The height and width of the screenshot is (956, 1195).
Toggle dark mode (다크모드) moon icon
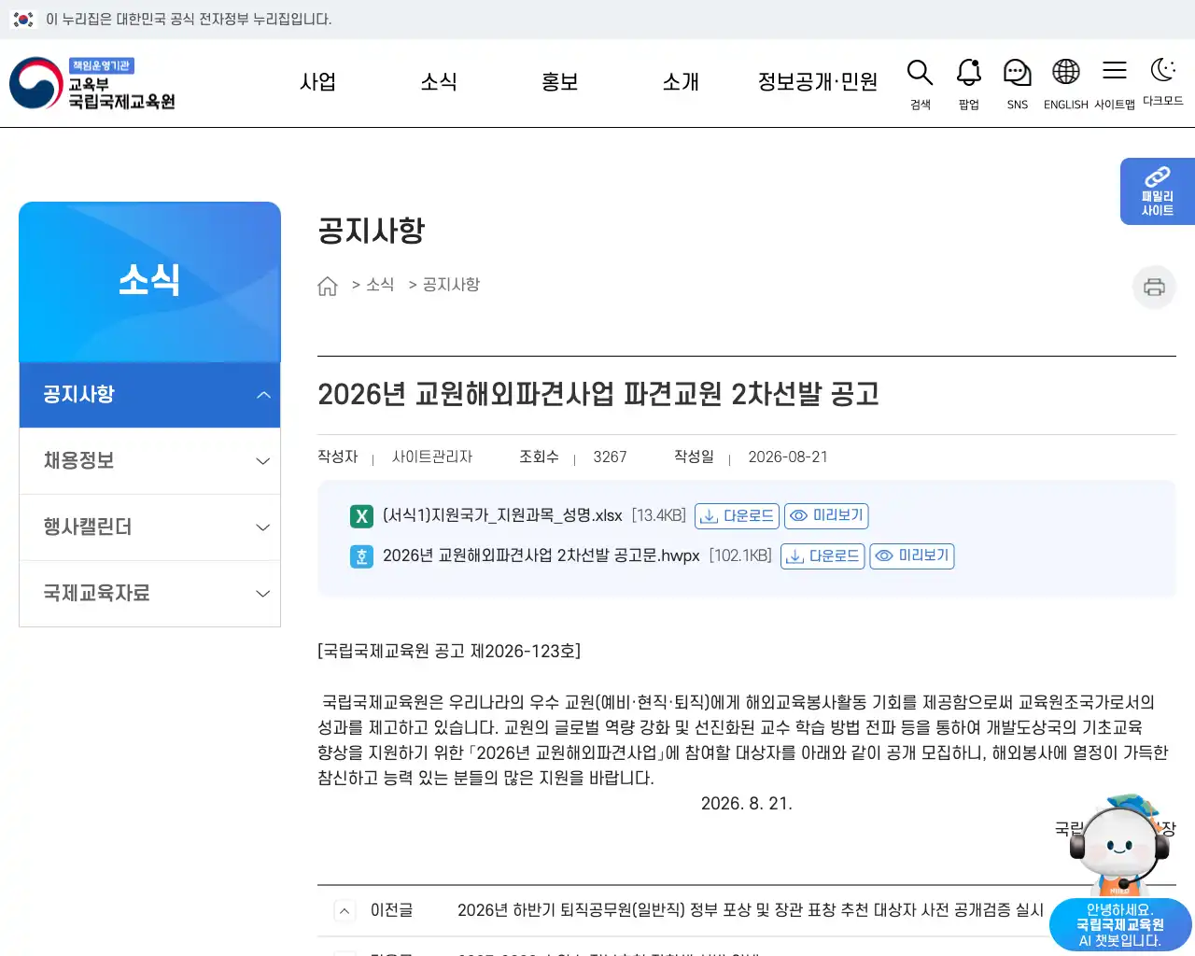pyautogui.click(x=1163, y=82)
